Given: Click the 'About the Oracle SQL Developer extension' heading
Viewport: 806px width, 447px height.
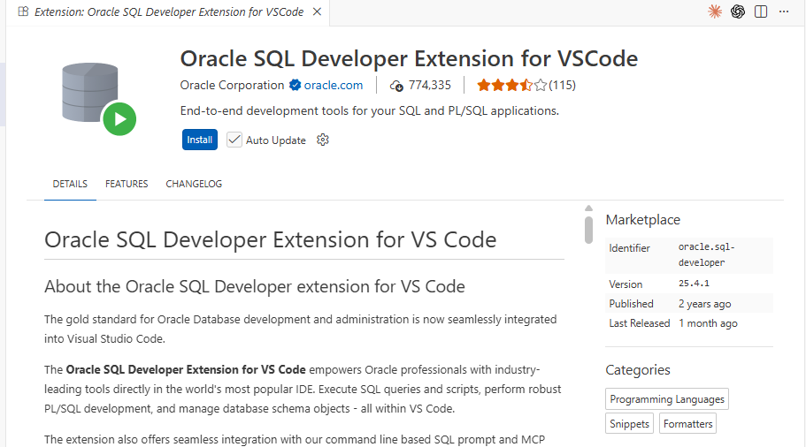Looking at the screenshot, I should [255, 286].
